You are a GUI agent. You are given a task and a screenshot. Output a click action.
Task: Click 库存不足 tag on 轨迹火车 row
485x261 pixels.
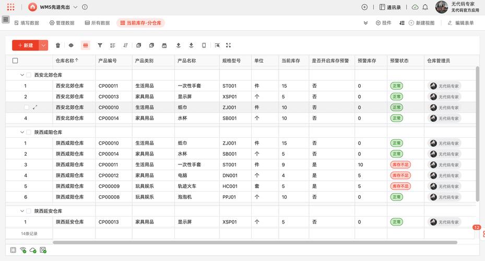point(400,186)
